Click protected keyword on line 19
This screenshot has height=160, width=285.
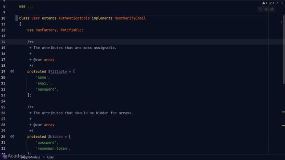click(x=37, y=72)
